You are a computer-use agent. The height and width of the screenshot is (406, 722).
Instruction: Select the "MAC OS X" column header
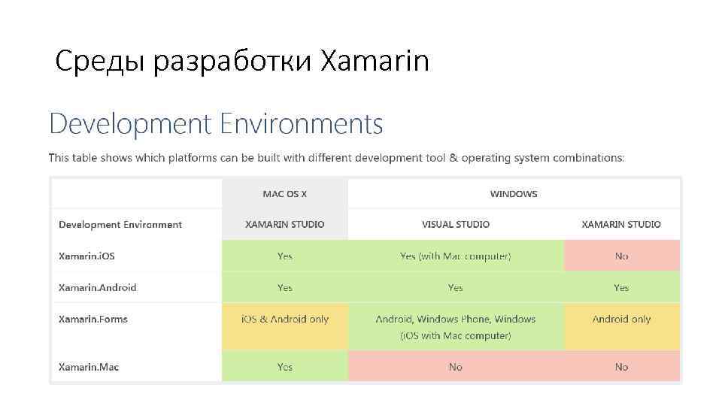click(x=284, y=194)
